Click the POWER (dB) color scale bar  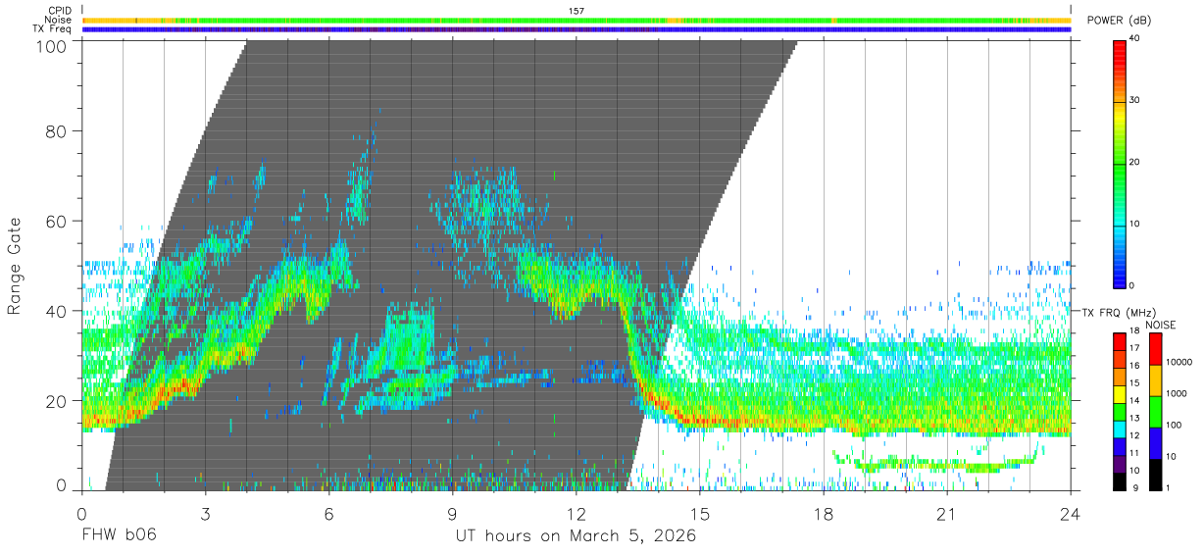[1119, 163]
